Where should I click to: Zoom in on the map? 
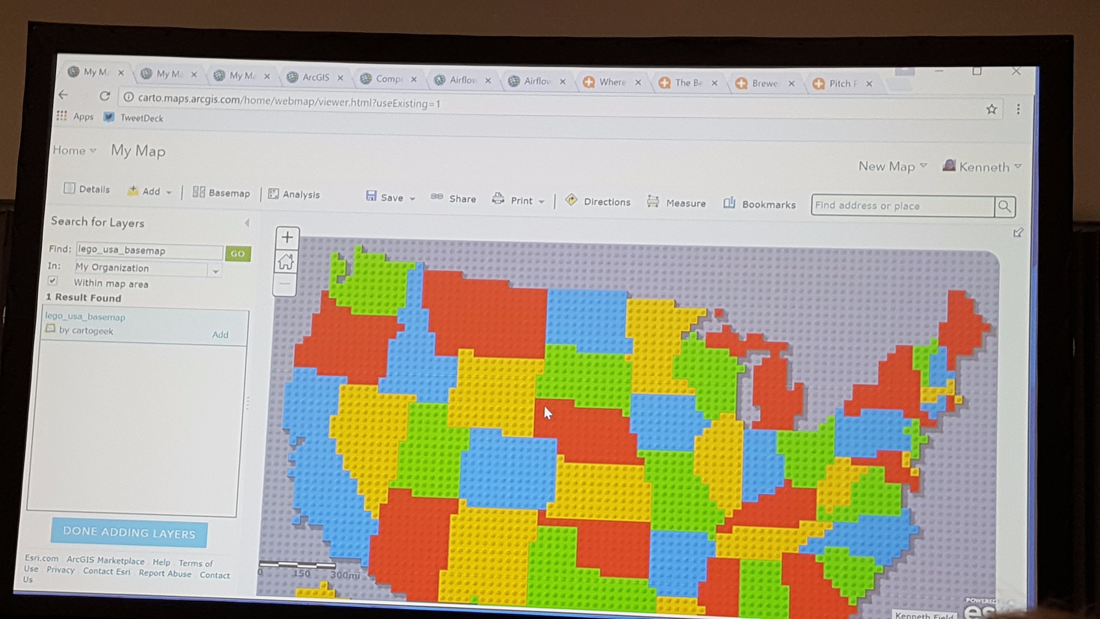tap(287, 237)
